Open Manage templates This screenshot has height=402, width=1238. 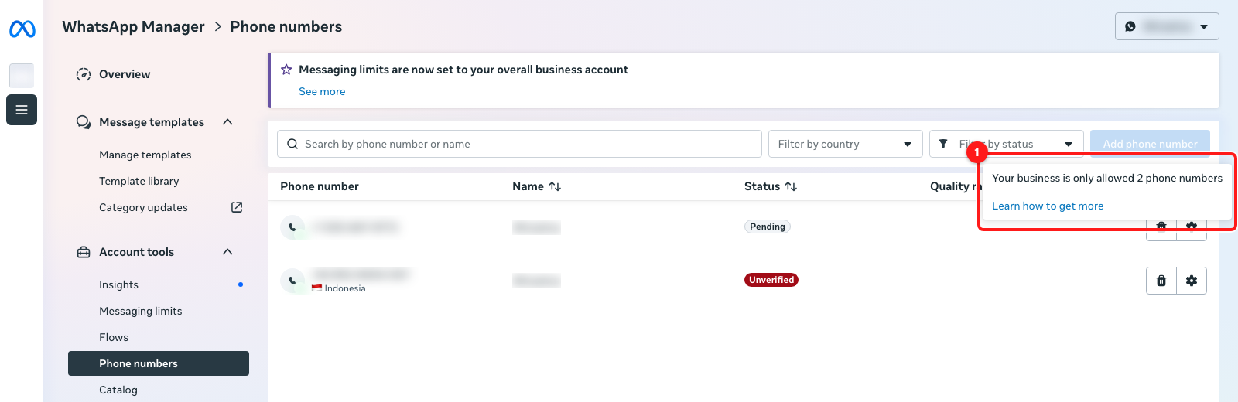[145, 155]
